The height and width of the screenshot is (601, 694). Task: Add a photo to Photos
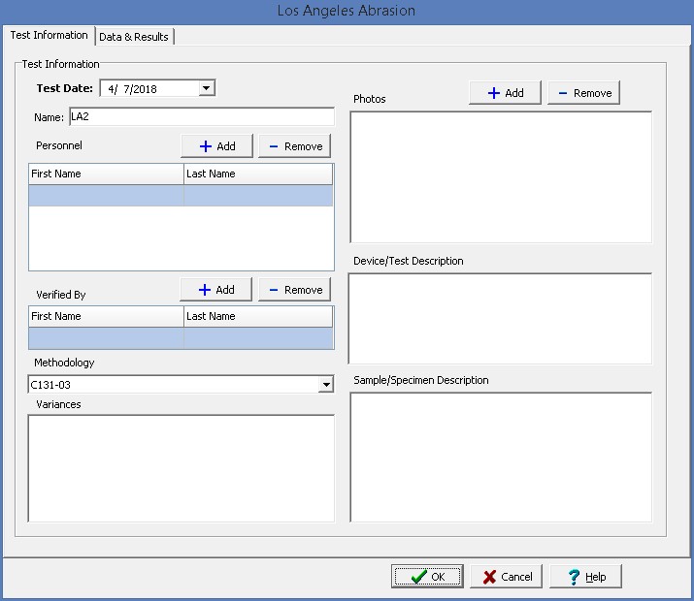(505, 93)
